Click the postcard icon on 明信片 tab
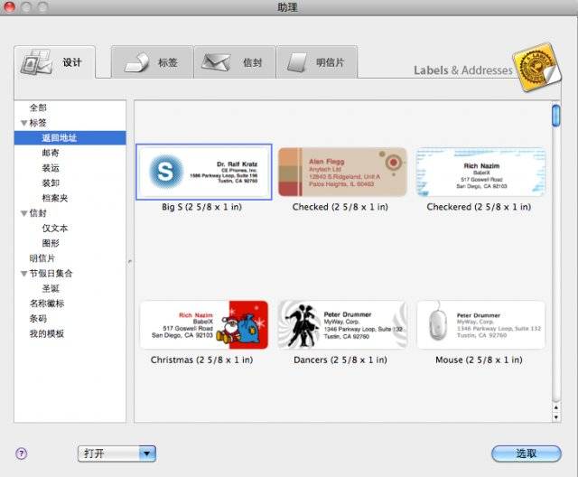The width and height of the screenshot is (578, 477). pos(295,62)
